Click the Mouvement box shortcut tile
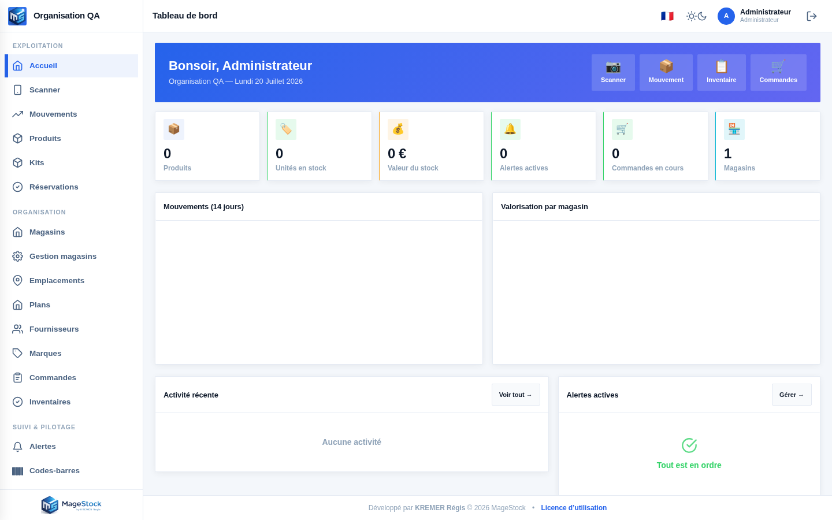This screenshot has width=832, height=520. [x=666, y=72]
